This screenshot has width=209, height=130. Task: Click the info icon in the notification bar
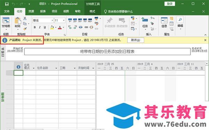pos(5,40)
